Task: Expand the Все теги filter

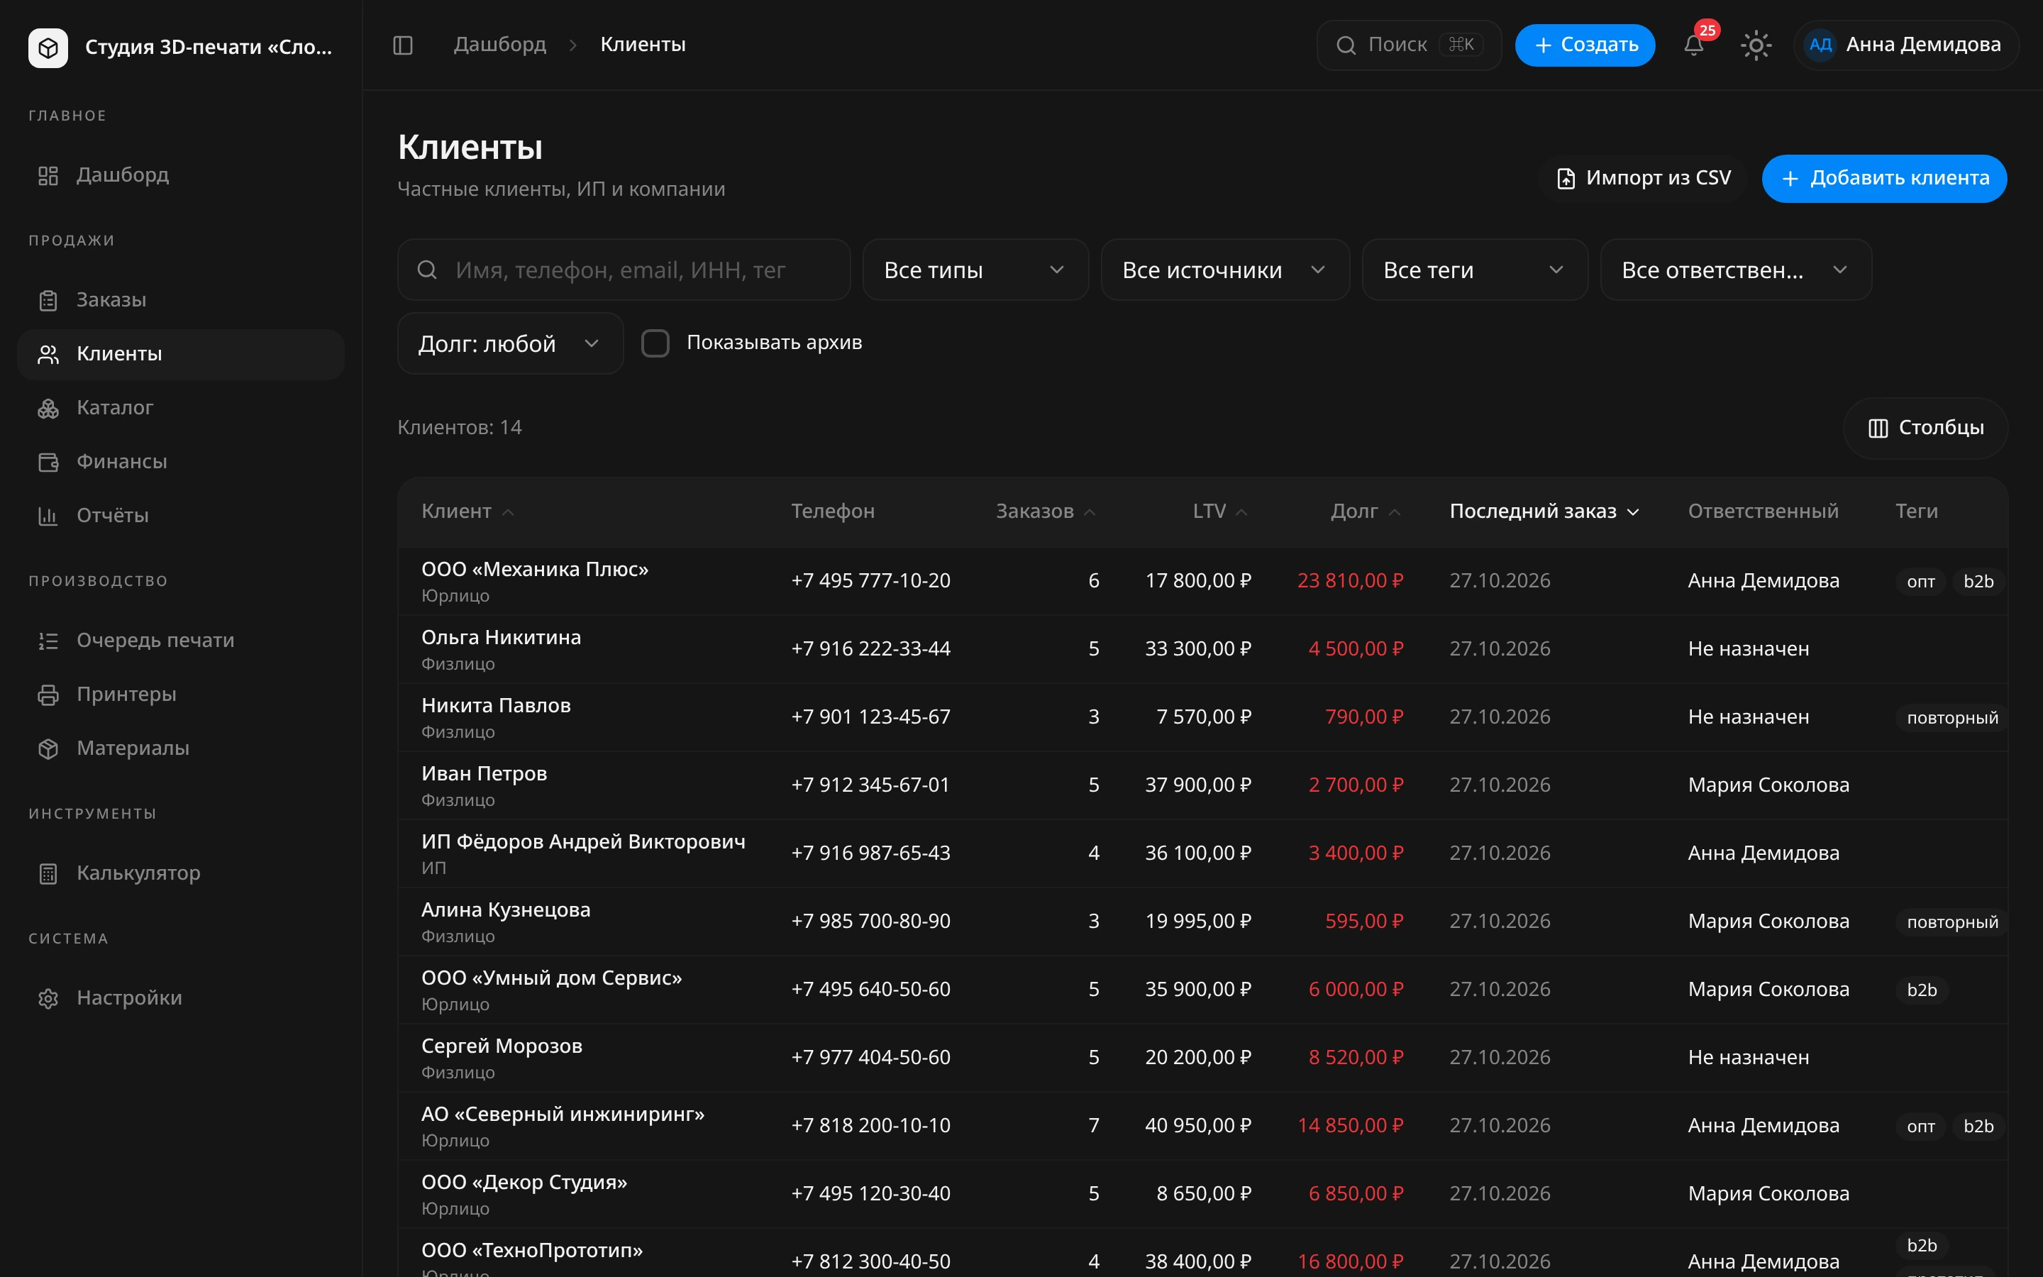Action: 1474,270
